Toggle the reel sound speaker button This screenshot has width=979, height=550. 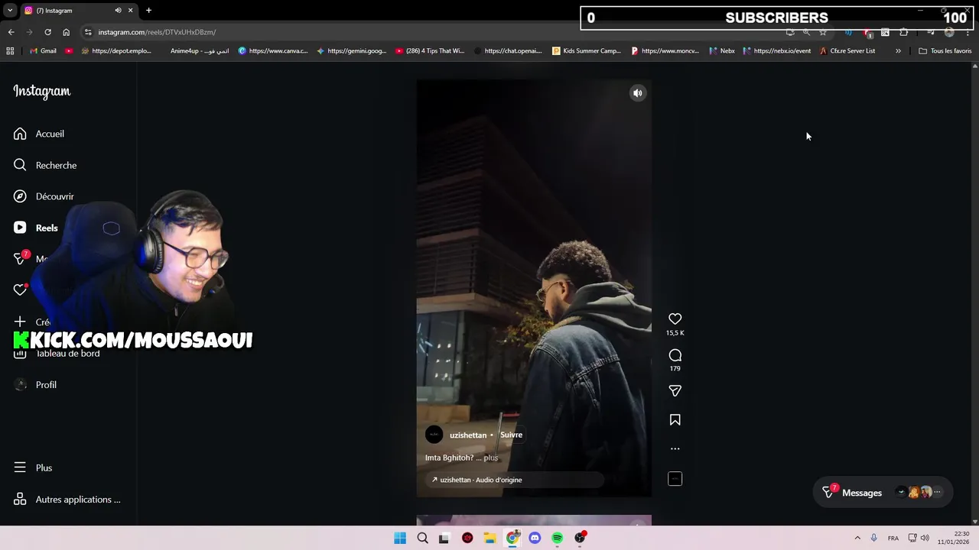637,93
